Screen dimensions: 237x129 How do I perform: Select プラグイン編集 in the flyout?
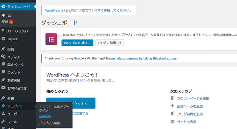(x=49, y=123)
